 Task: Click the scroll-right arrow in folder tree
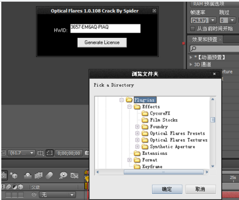point(207,172)
